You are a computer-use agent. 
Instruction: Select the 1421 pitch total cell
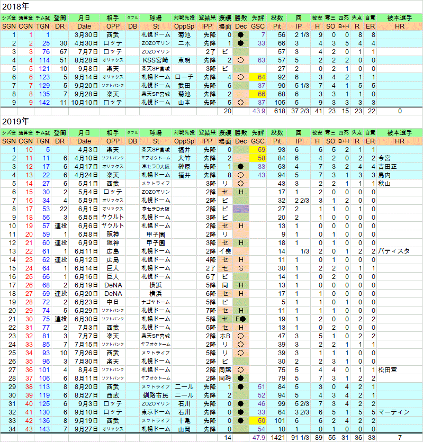(277, 437)
